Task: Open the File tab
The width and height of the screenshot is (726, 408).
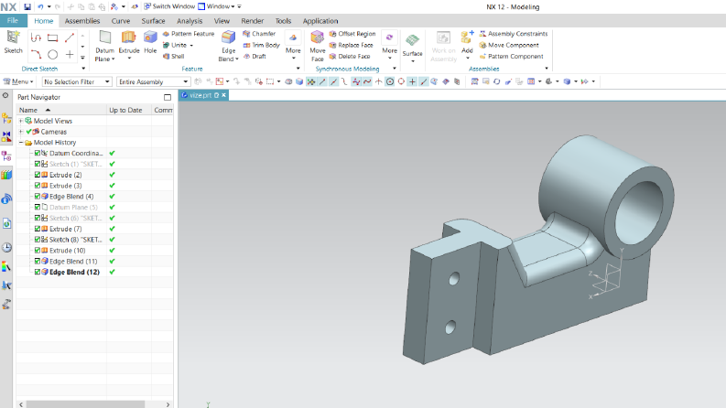Action: coord(13,21)
